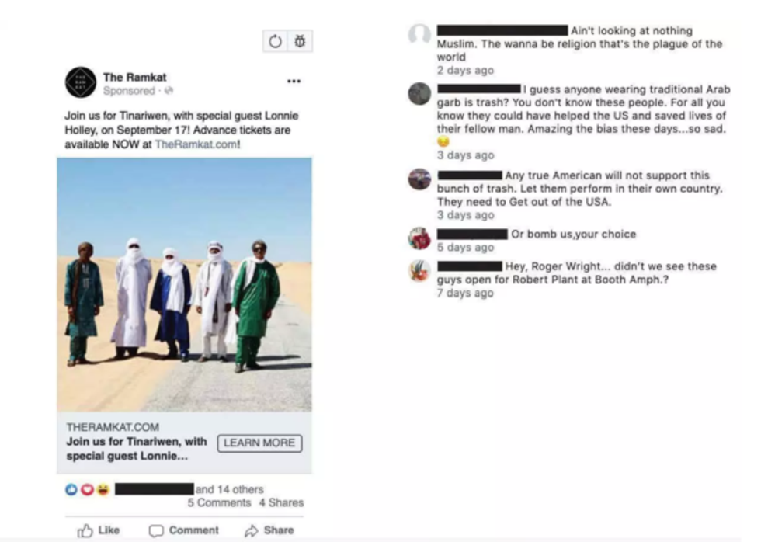Click the red heart reaction icon
This screenshot has width=761, height=542.
tap(87, 490)
